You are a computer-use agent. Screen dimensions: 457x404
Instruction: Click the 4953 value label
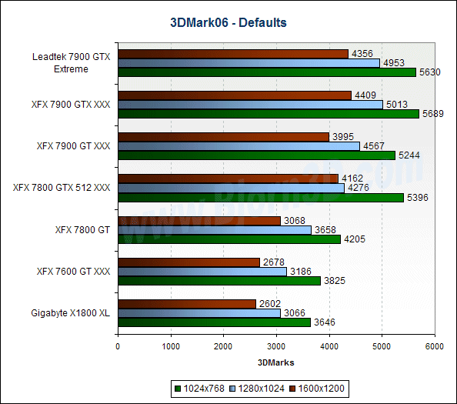(x=394, y=63)
